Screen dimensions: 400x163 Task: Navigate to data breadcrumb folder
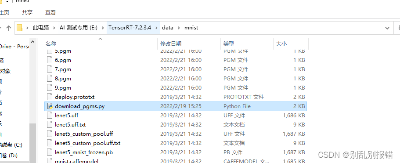pos(168,28)
